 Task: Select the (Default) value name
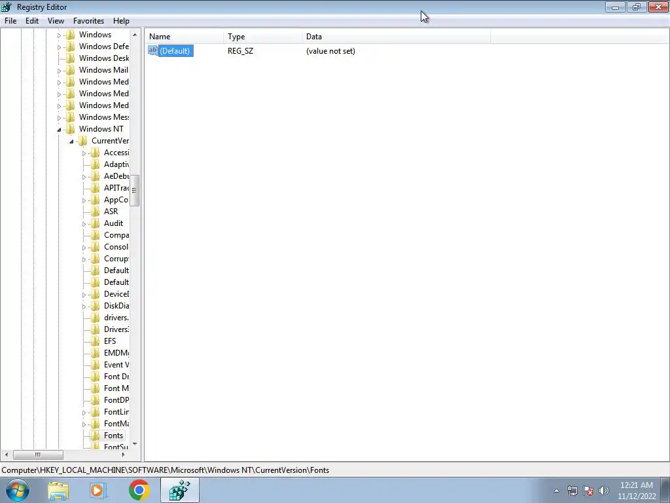[175, 51]
